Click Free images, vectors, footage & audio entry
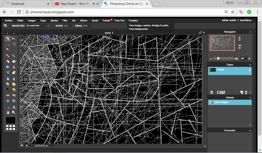This screenshot has height=153, width=262. [x=149, y=25]
